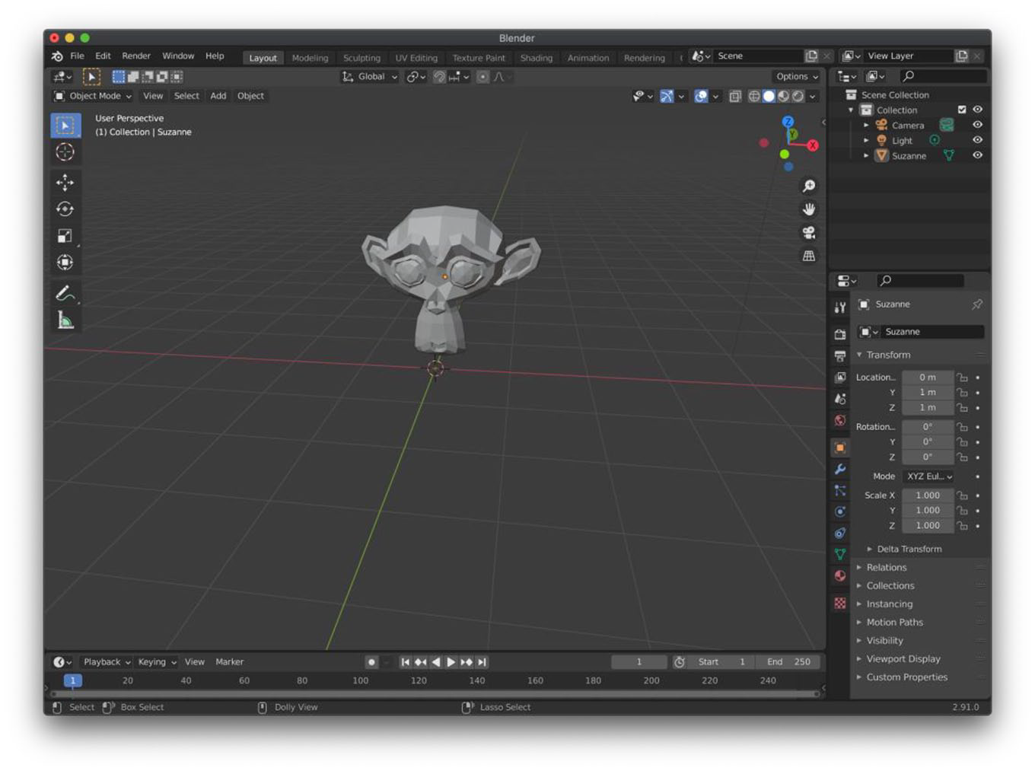
Task: Click the Play animation button
Action: (451, 662)
